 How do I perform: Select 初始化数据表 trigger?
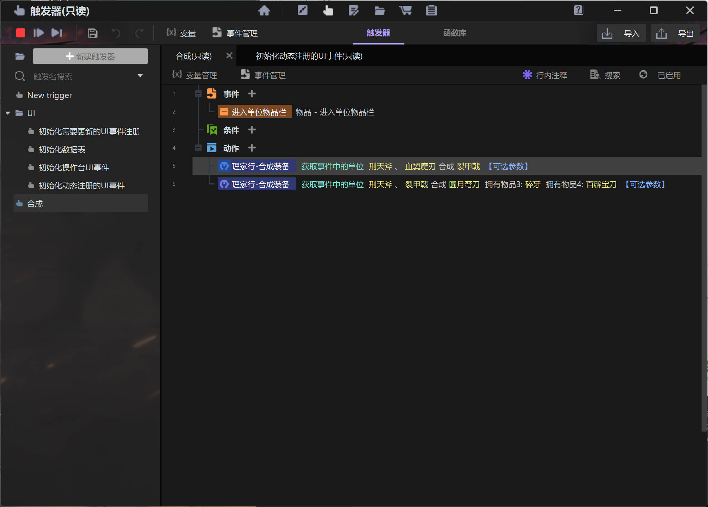pos(62,149)
